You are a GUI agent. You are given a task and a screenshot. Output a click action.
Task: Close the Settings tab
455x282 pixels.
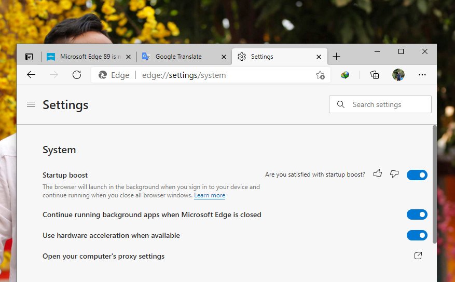(x=319, y=57)
